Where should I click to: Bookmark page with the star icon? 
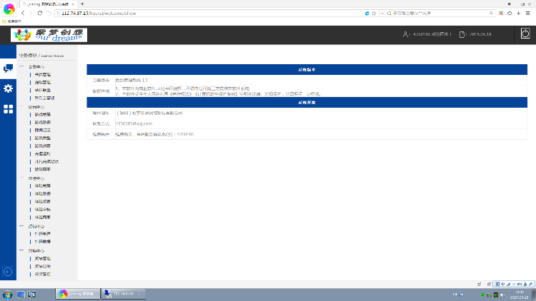(374, 14)
